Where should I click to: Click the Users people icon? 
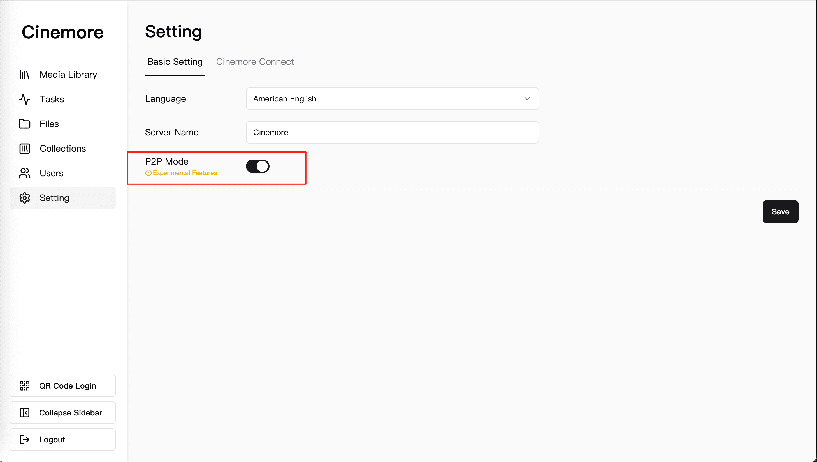point(24,173)
